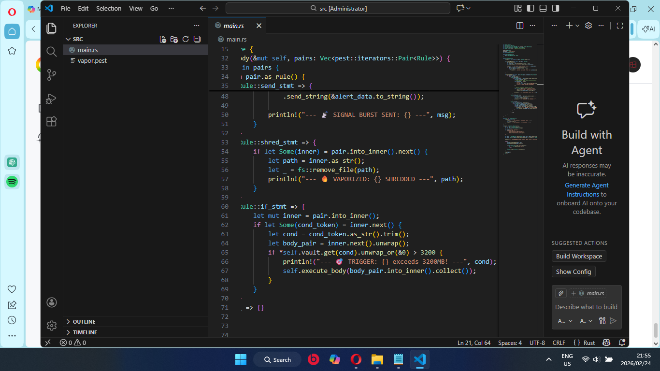Click the Build Workspace button
Image resolution: width=660 pixels, height=371 pixels.
tap(578, 256)
